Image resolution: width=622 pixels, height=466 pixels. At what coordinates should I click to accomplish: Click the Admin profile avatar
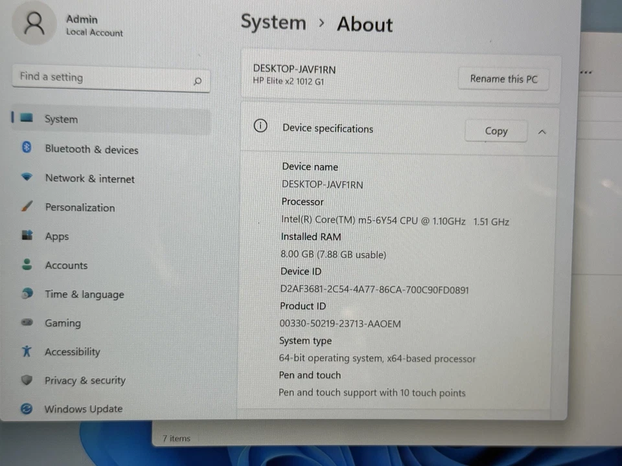coord(34,23)
